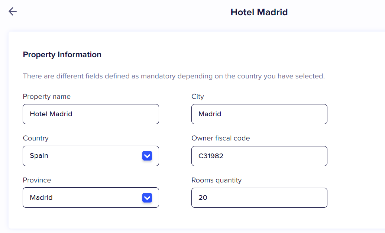Click the Property name label
This screenshot has height=233, width=385.
click(x=46, y=97)
